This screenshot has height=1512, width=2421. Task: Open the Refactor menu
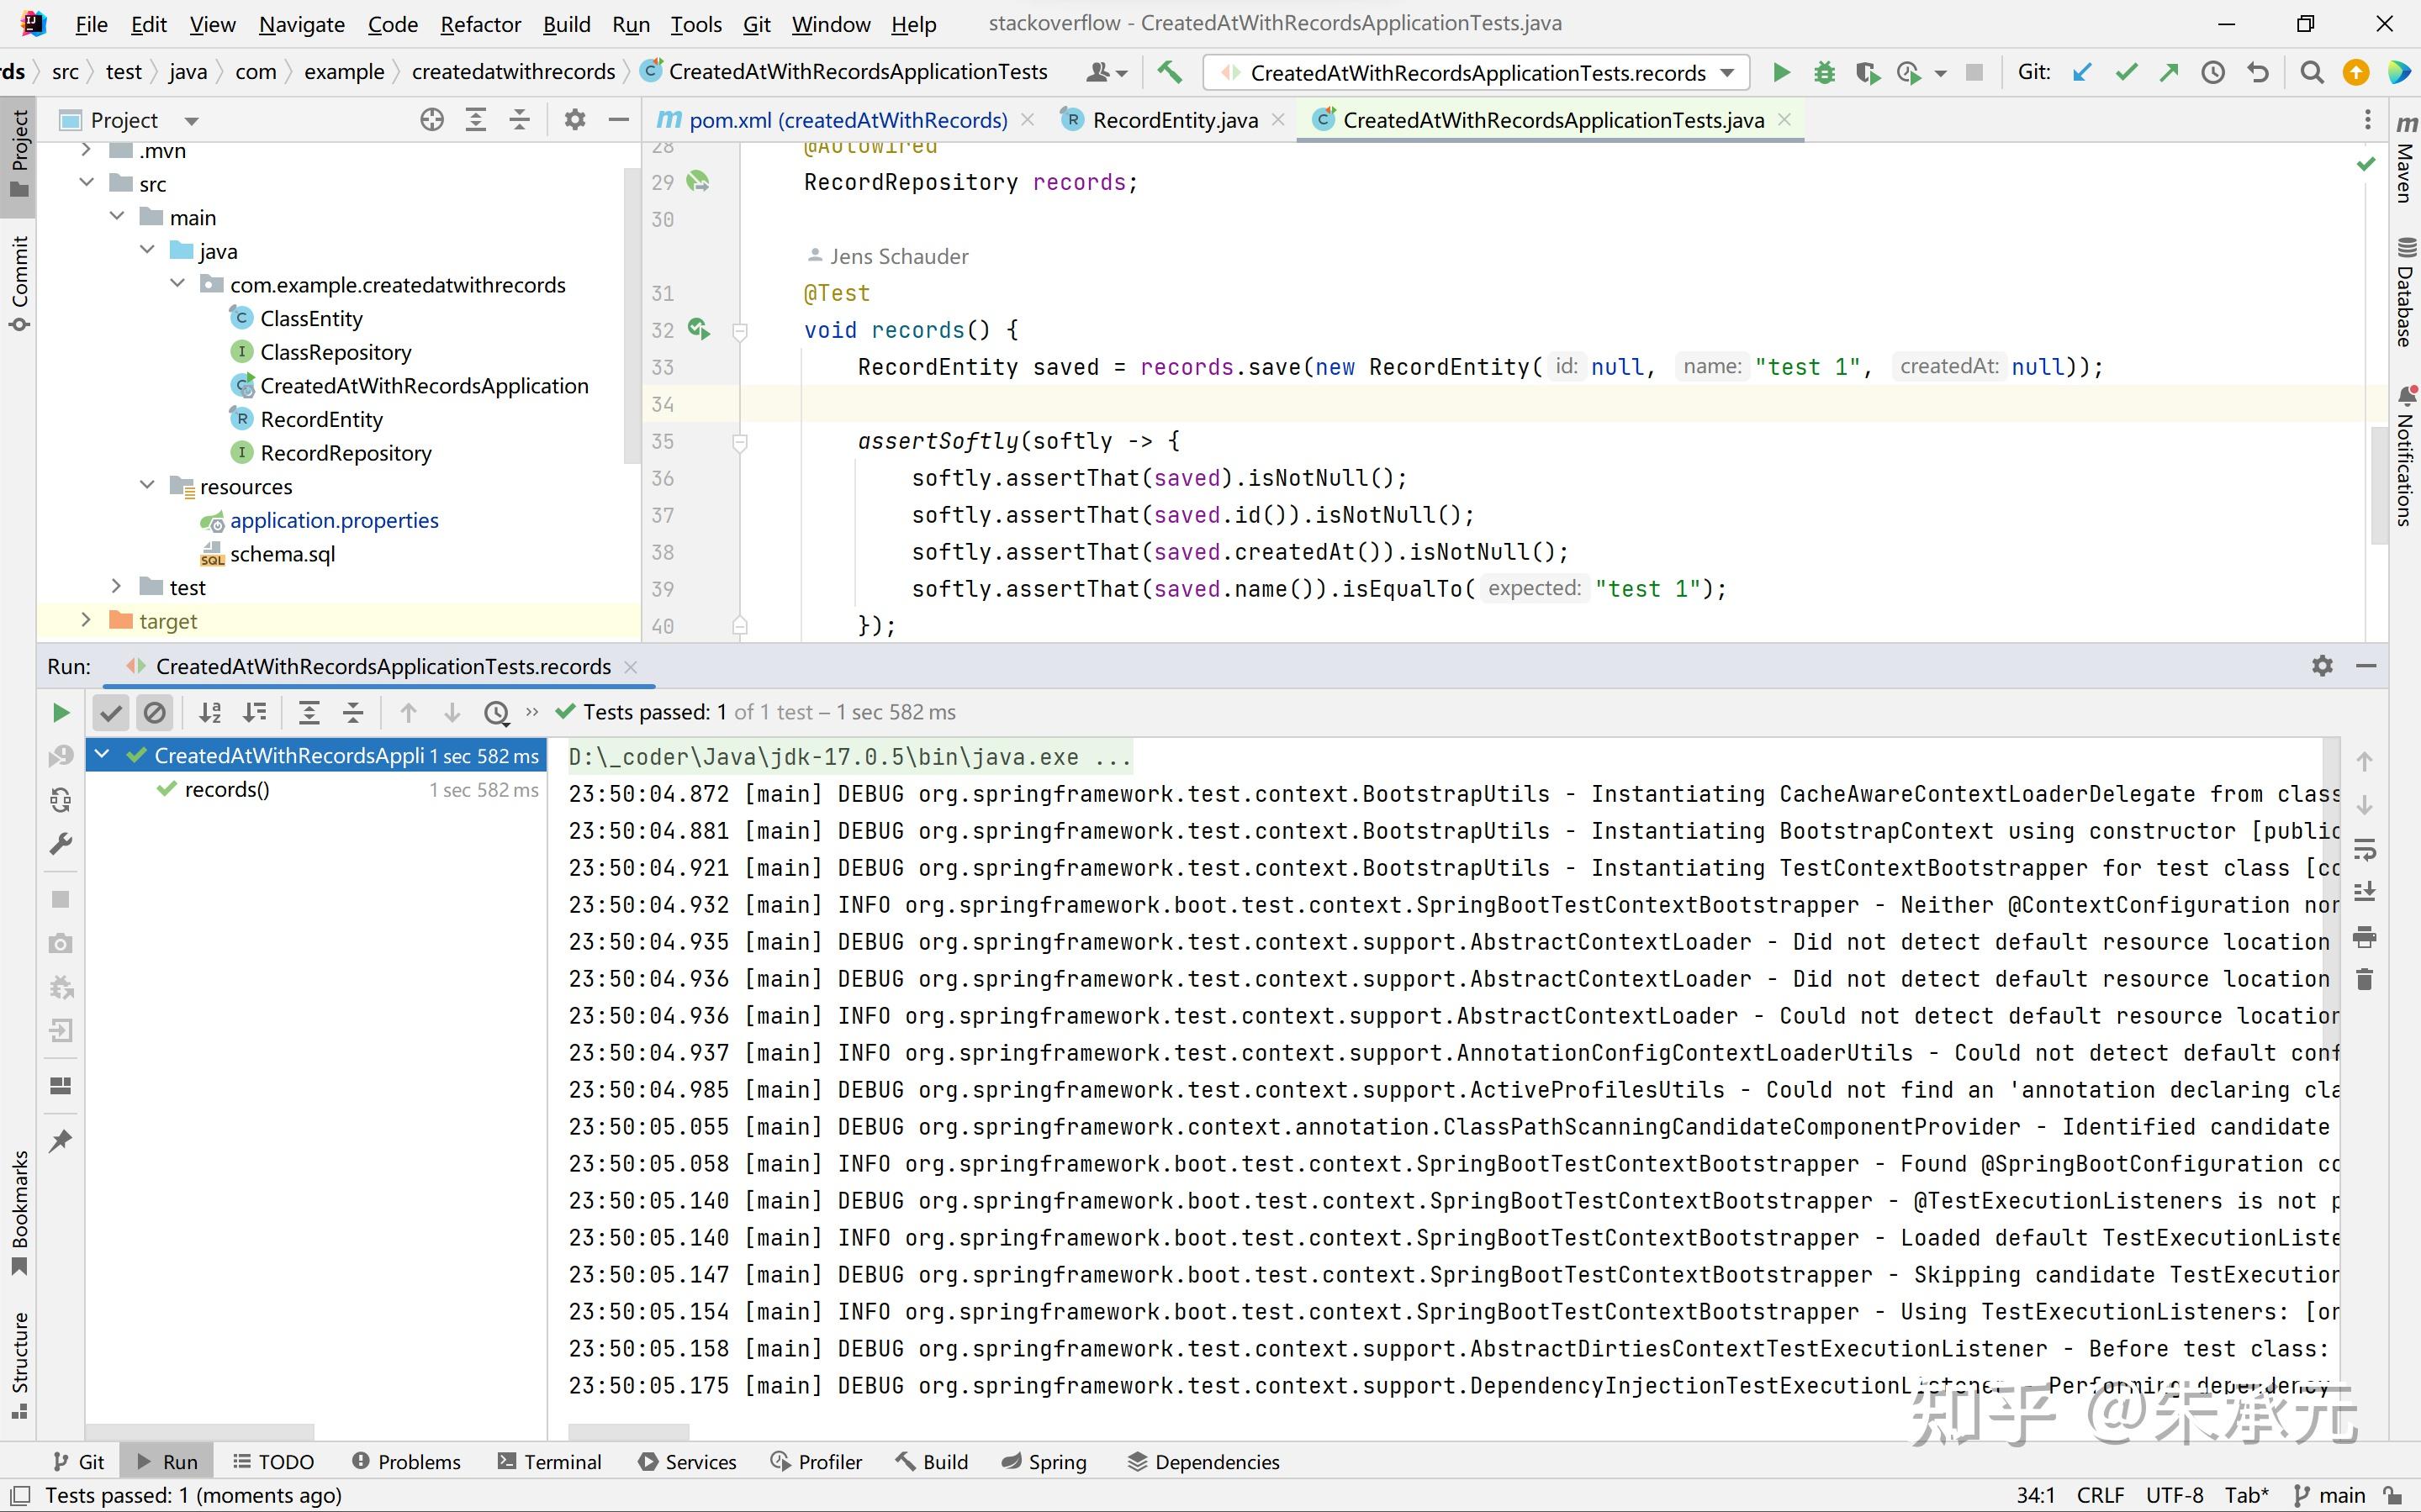click(x=480, y=24)
